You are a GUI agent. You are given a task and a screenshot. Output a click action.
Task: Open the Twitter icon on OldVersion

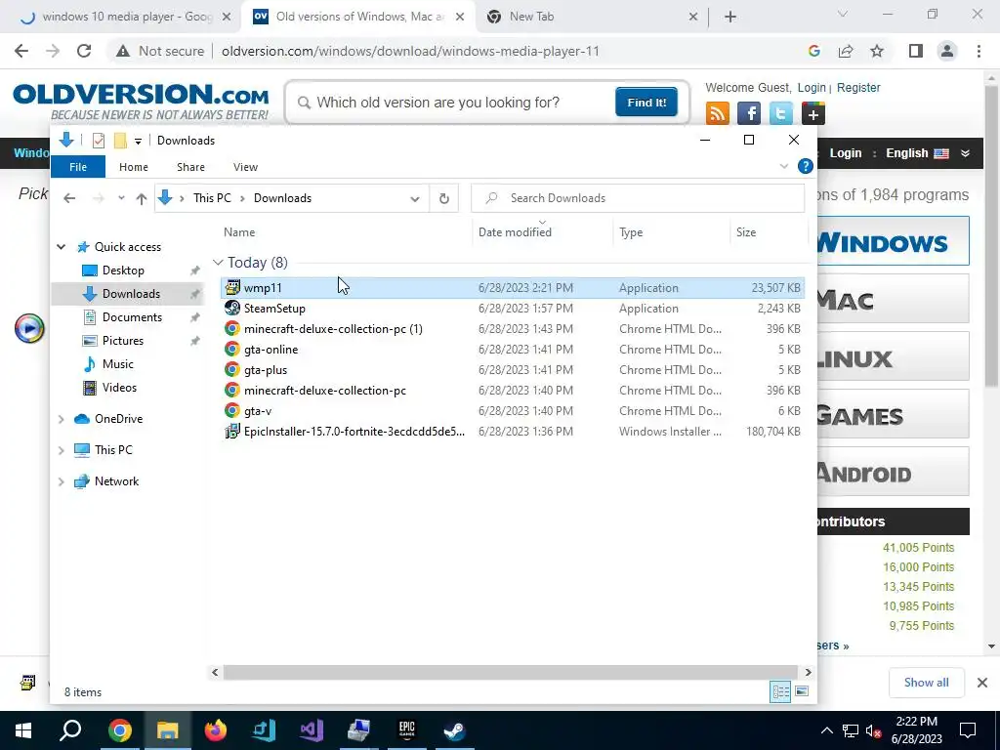point(780,113)
